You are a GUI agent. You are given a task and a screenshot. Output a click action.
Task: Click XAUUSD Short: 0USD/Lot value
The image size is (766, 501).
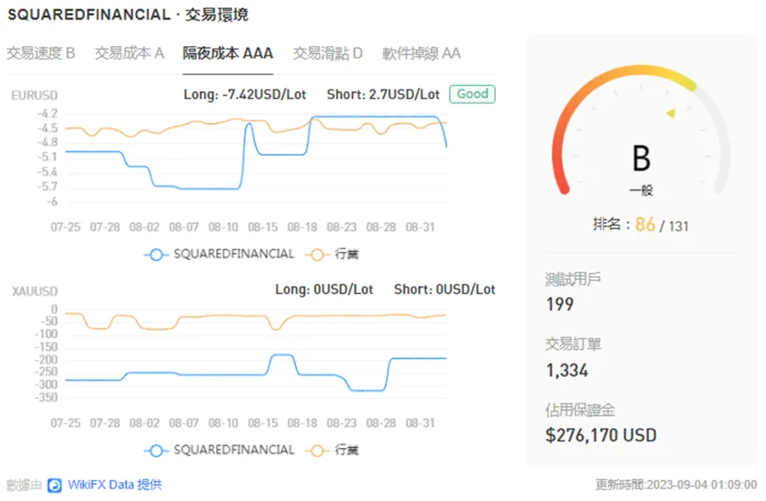pos(445,289)
